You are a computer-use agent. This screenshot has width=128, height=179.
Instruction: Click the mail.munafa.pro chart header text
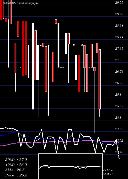pos(28,3)
